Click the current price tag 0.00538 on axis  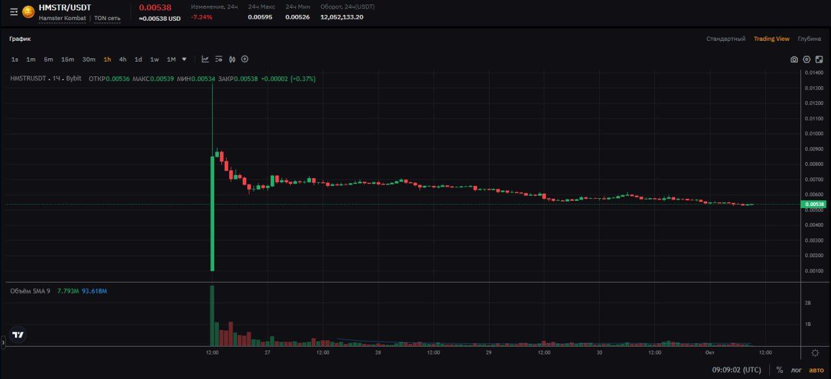[x=815, y=205]
